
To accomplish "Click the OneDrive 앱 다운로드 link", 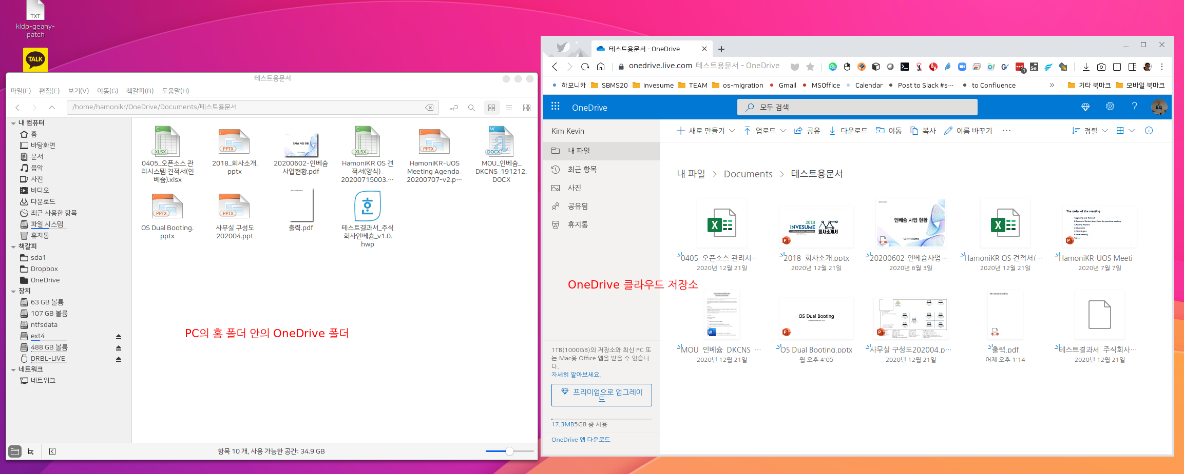I will (x=580, y=440).
